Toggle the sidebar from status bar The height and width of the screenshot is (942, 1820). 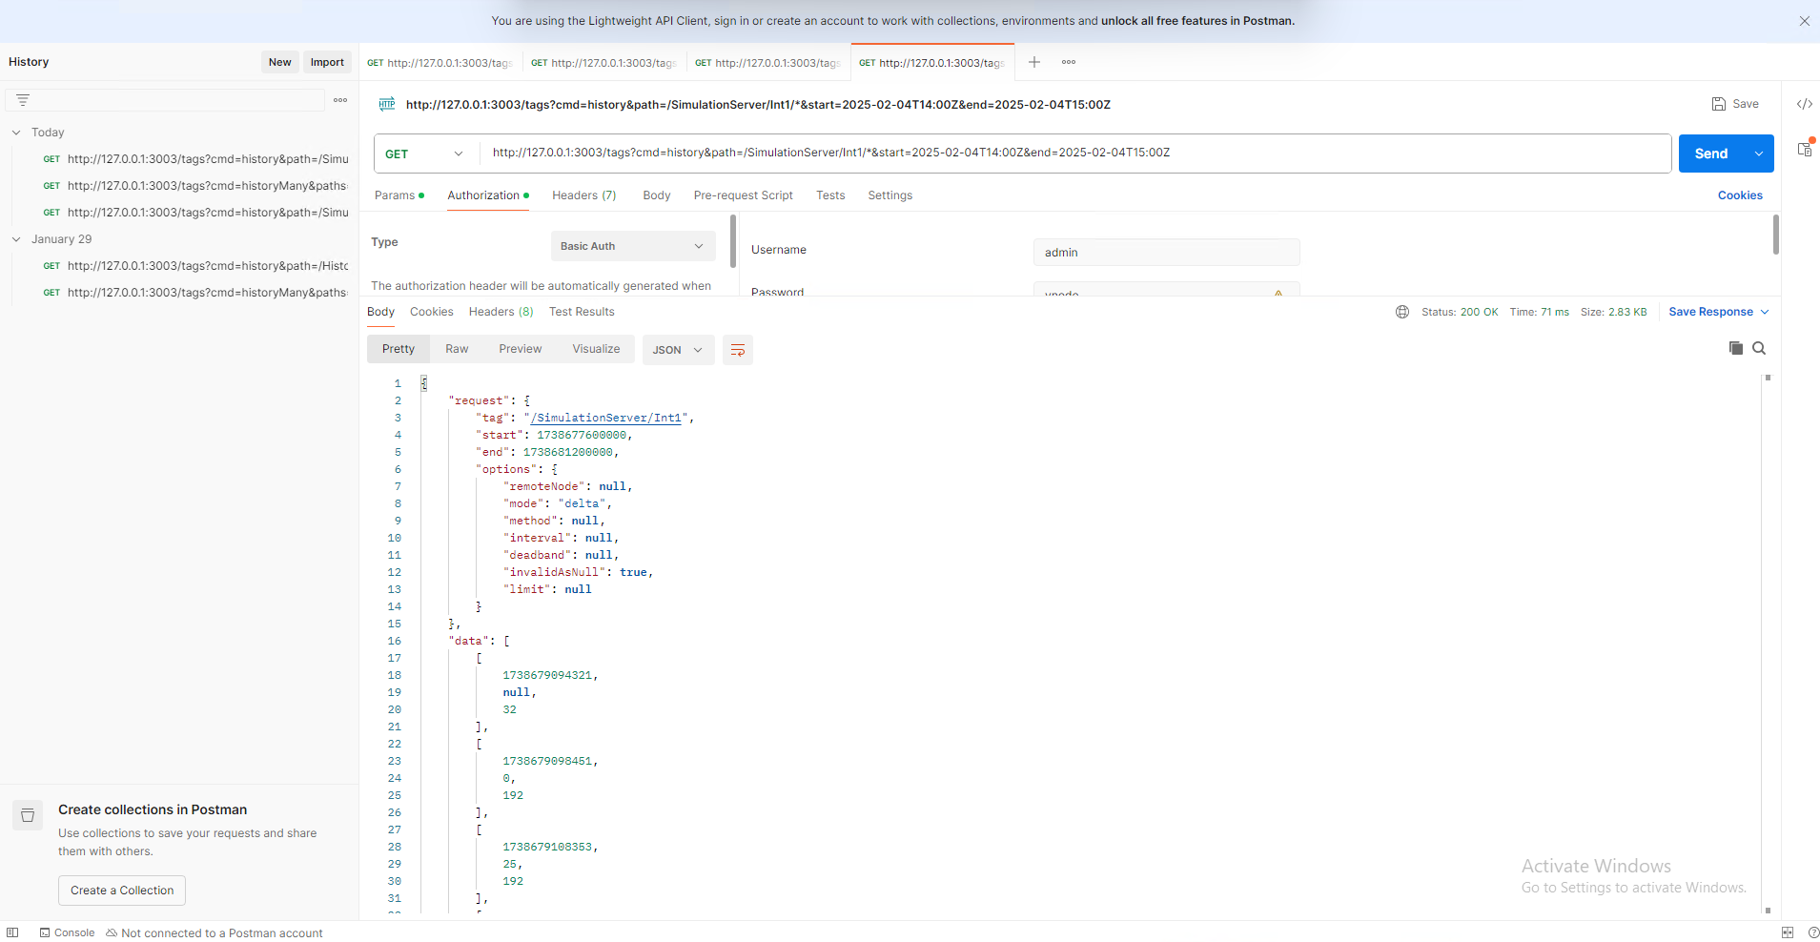coord(12,932)
